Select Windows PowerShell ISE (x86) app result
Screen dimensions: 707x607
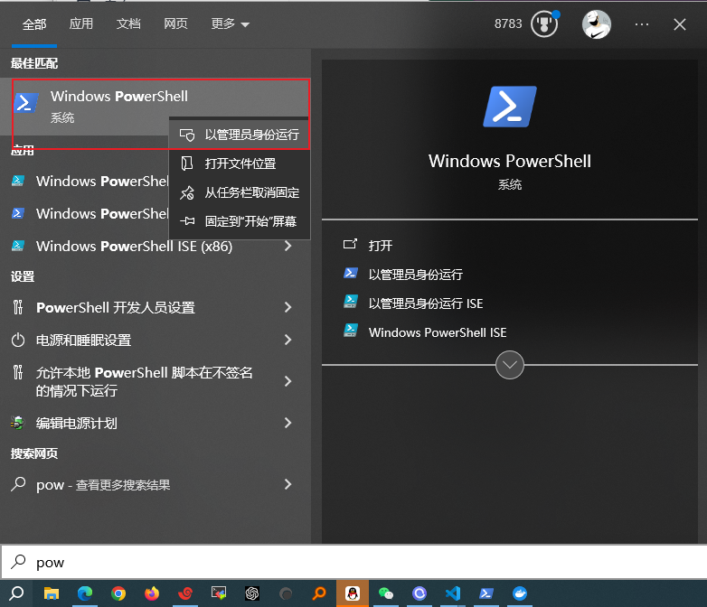click(x=135, y=246)
